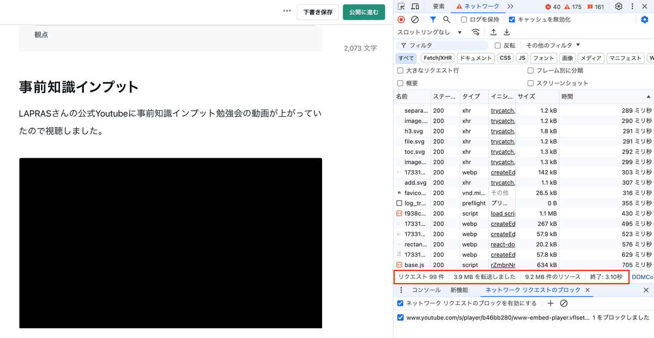Toggle the 反転 checkbox

coord(498,45)
